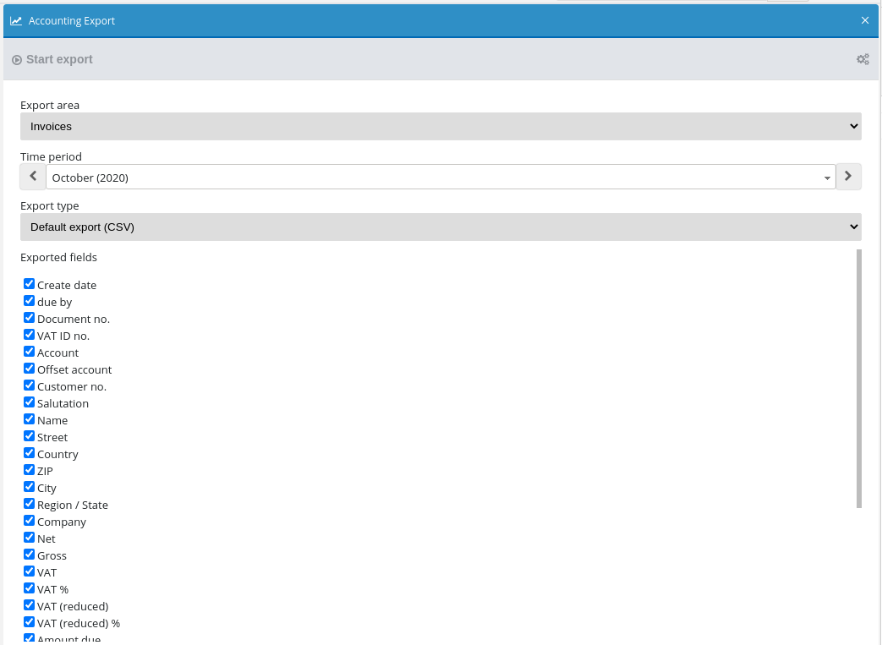Toggle the Gross checkbox

coord(30,554)
